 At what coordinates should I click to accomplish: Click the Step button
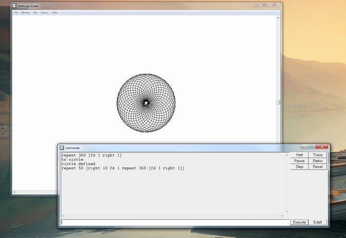pyautogui.click(x=299, y=167)
